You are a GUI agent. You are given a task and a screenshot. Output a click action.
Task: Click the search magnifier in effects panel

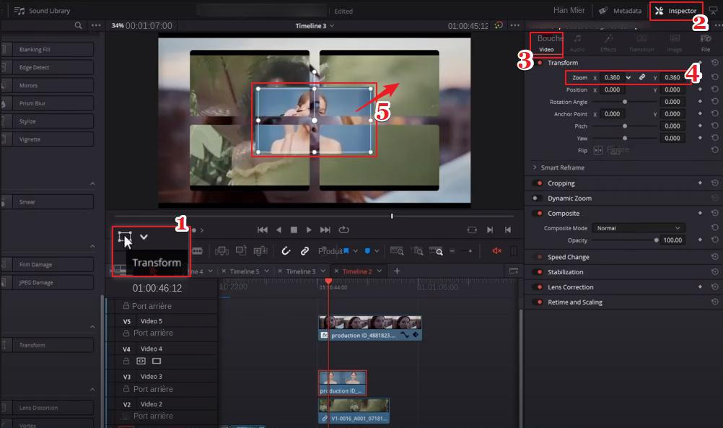point(78,25)
